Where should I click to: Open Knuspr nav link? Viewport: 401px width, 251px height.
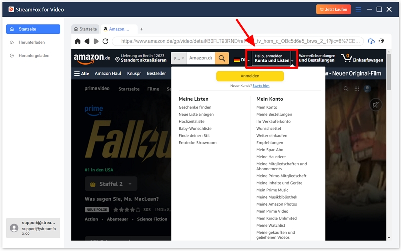134,73
